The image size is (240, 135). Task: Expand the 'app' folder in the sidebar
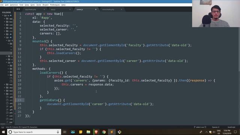tap(4, 19)
